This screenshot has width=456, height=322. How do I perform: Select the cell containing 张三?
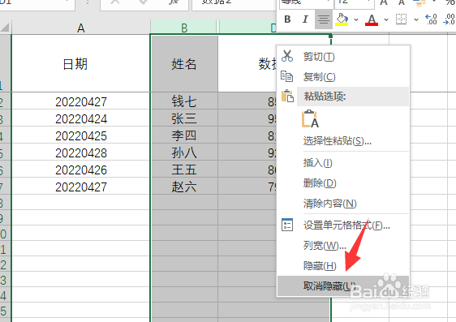[184, 118]
